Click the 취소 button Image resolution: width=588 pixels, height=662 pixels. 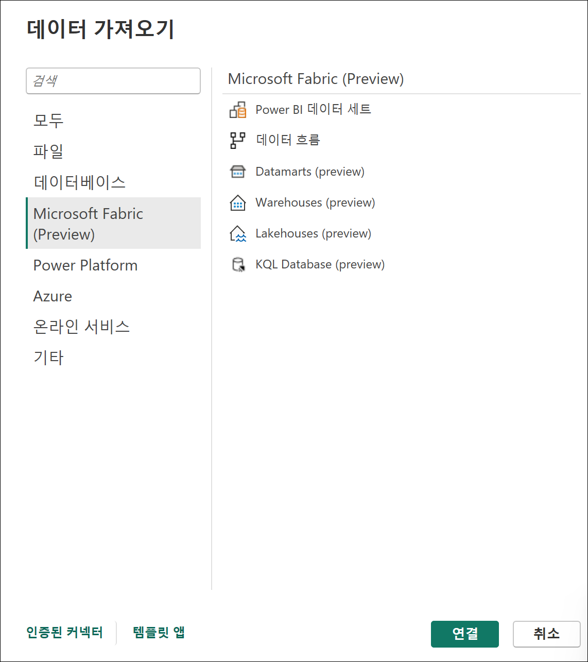coord(547,634)
